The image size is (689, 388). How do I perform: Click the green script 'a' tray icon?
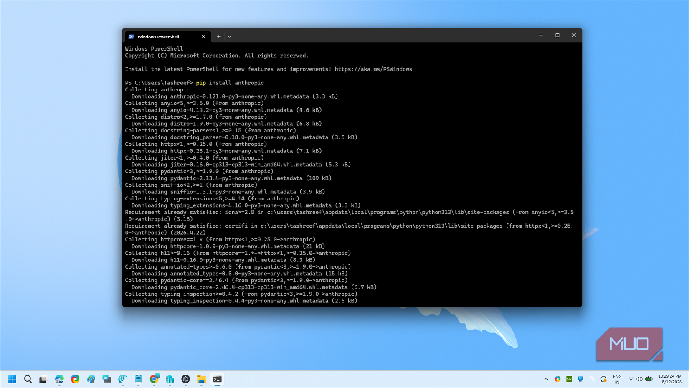569,379
